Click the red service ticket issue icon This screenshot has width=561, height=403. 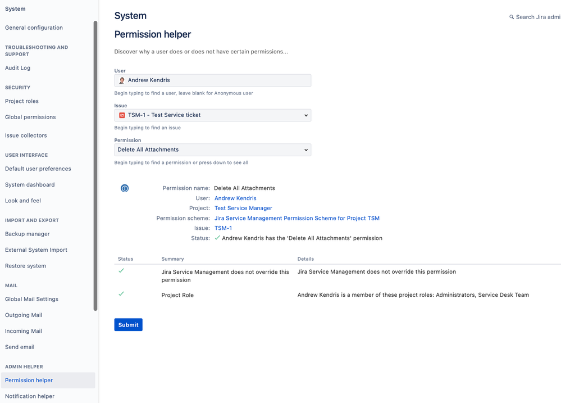coord(122,115)
